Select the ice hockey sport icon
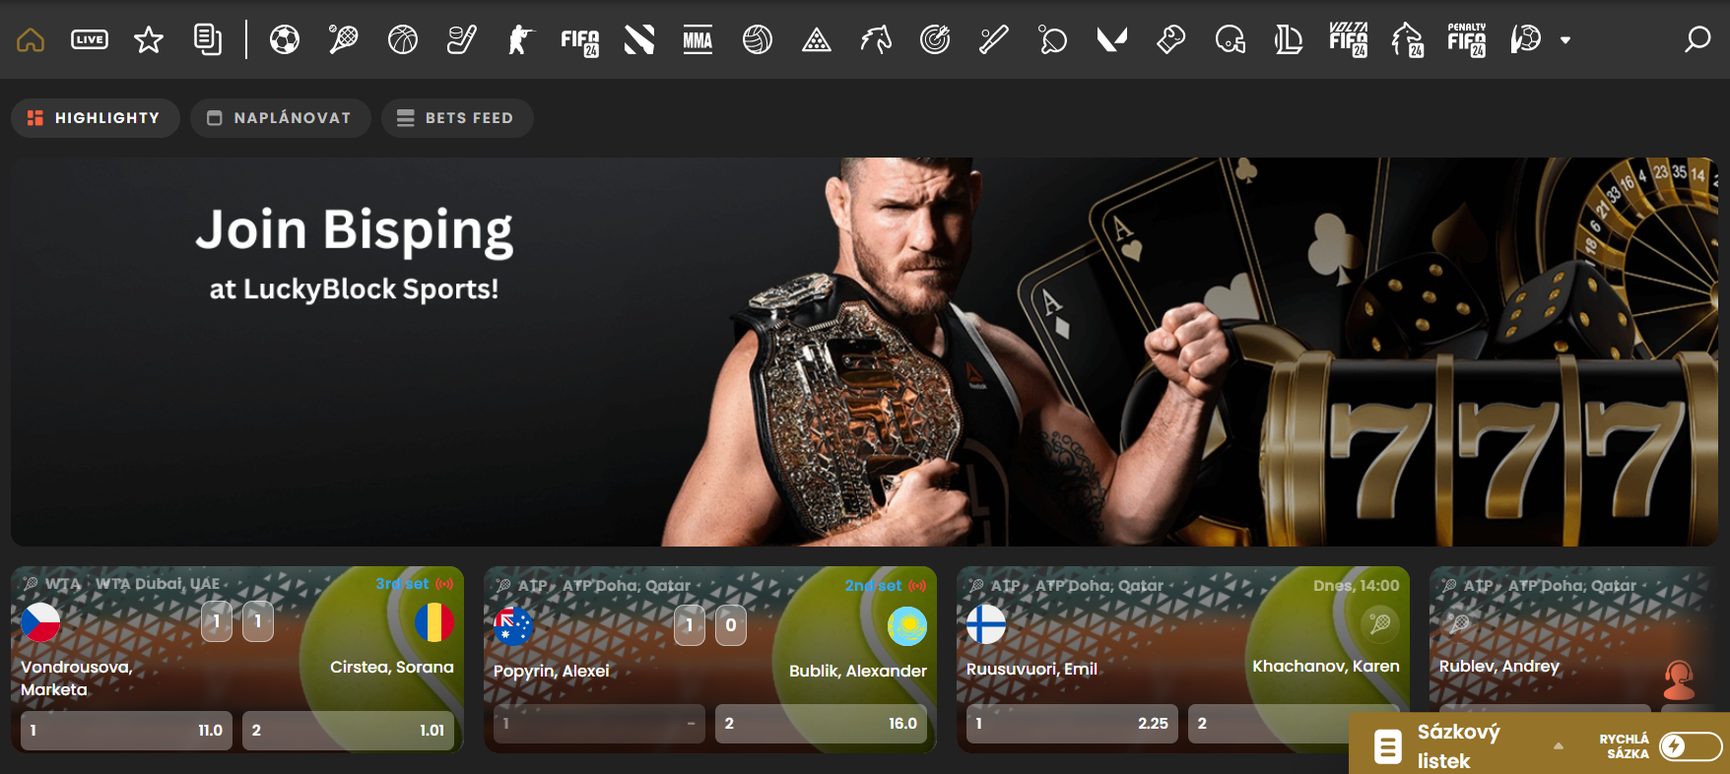1730x774 pixels. pyautogui.click(x=461, y=39)
